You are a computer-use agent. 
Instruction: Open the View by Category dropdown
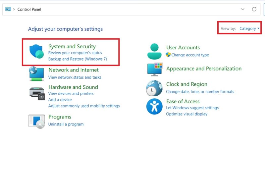(x=249, y=28)
